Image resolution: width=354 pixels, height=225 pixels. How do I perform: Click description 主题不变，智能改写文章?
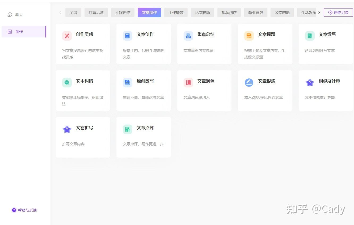[x=144, y=97]
